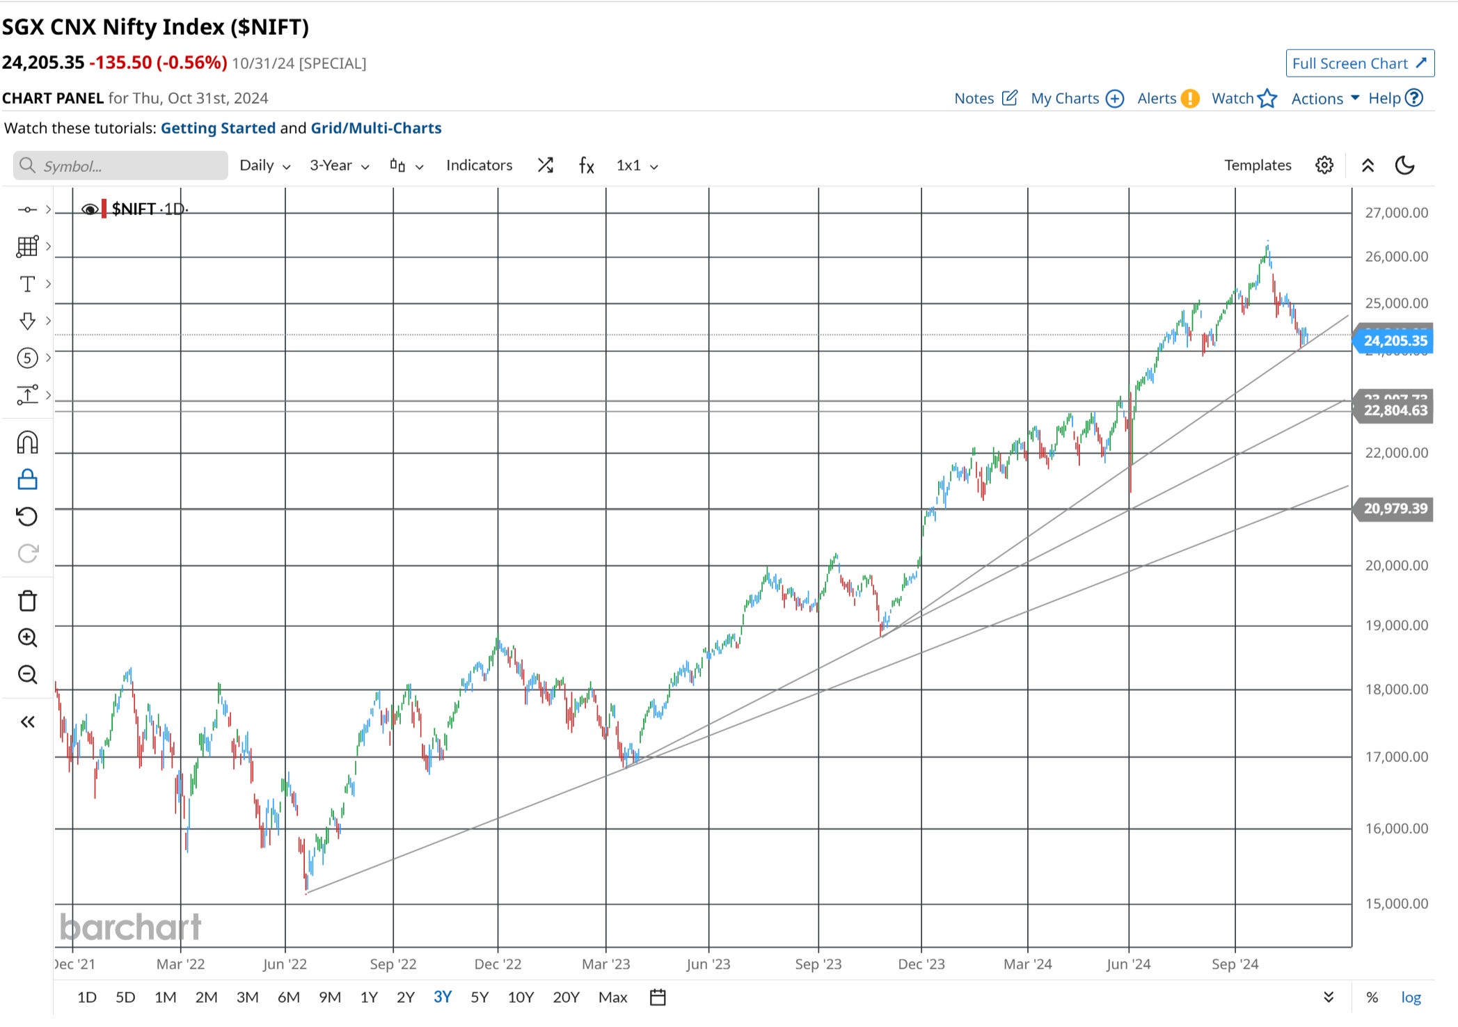Select the magnet snap tool
This screenshot has height=1027, width=1458.
click(x=27, y=443)
